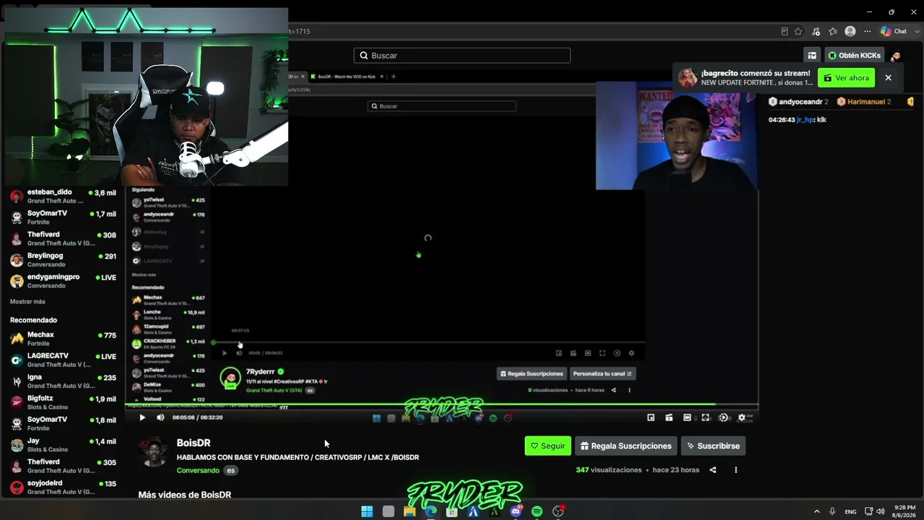The image size is (924, 520).
Task: Open Mechax channel in Recomendado
Action: click(63, 339)
